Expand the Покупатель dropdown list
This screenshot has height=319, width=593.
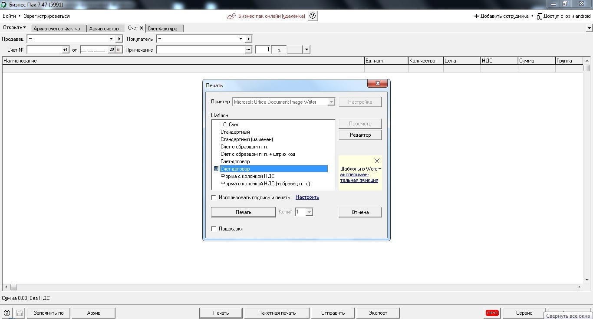coord(241,39)
